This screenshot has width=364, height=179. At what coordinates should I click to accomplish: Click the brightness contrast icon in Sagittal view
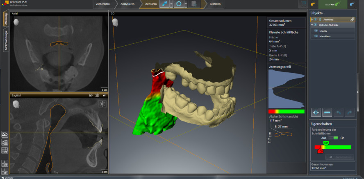[x=102, y=104]
